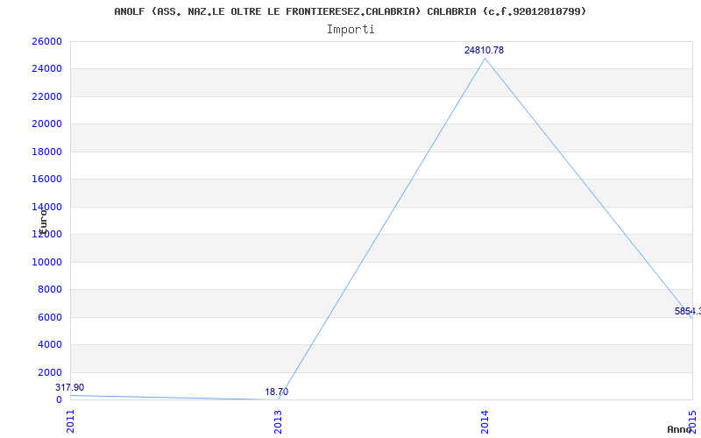Click the 'Euro' y-axis title
The image size is (701, 438).
pyautogui.click(x=43, y=222)
